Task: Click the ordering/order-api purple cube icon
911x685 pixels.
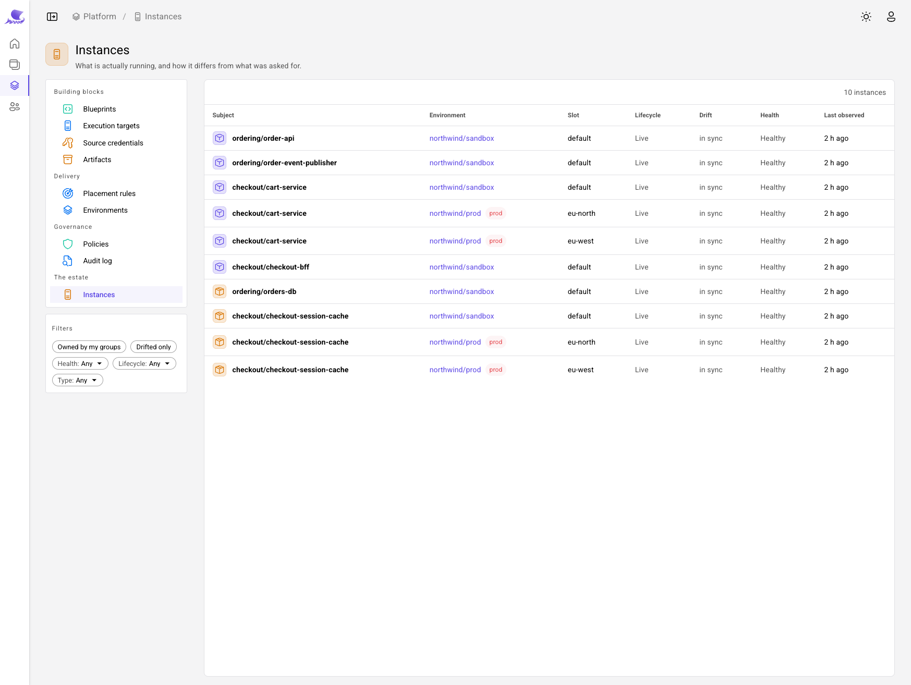Action: (x=220, y=138)
